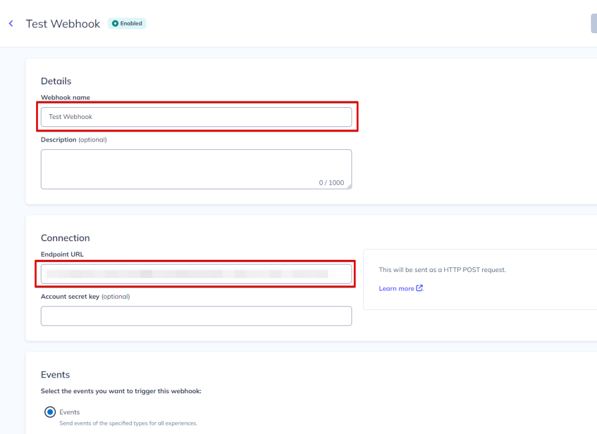Click the external link icon after Learn more
Image resolution: width=597 pixels, height=434 pixels.
(419, 288)
